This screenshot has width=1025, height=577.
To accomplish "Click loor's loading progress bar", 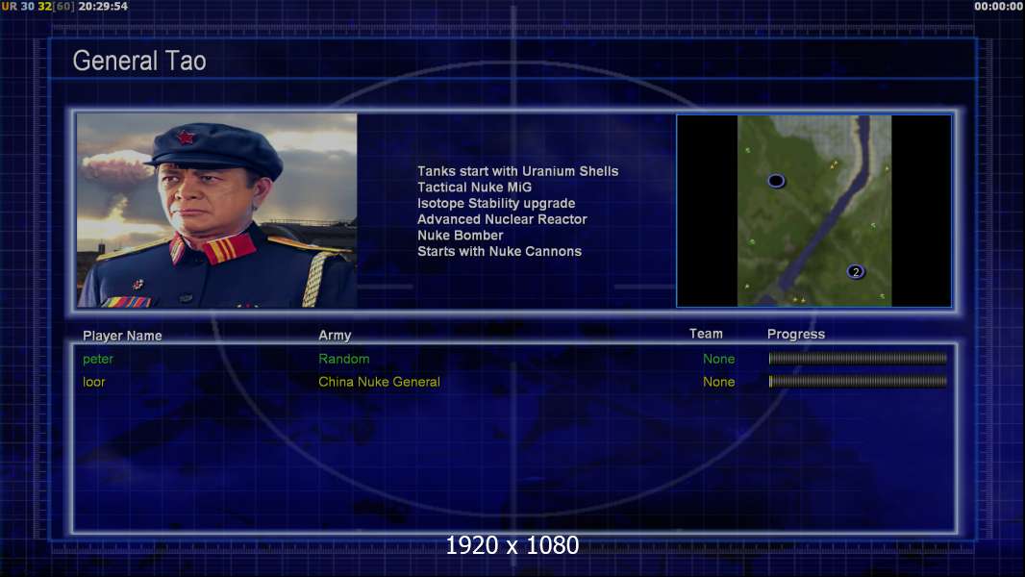I will (x=858, y=381).
